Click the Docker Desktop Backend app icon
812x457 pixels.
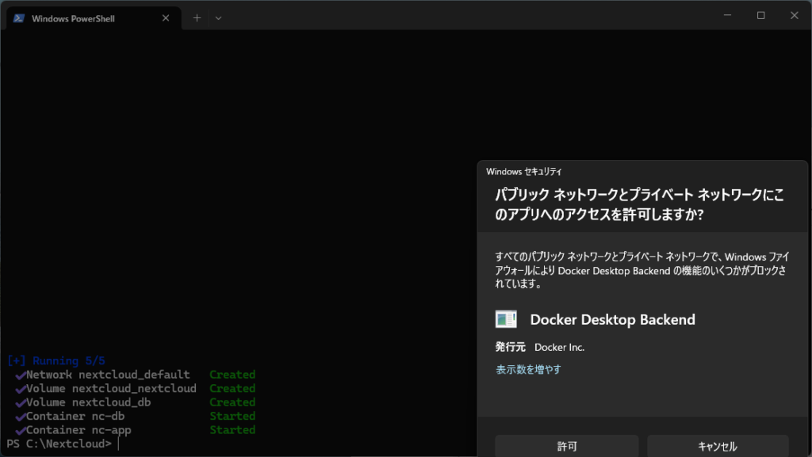tap(506, 319)
